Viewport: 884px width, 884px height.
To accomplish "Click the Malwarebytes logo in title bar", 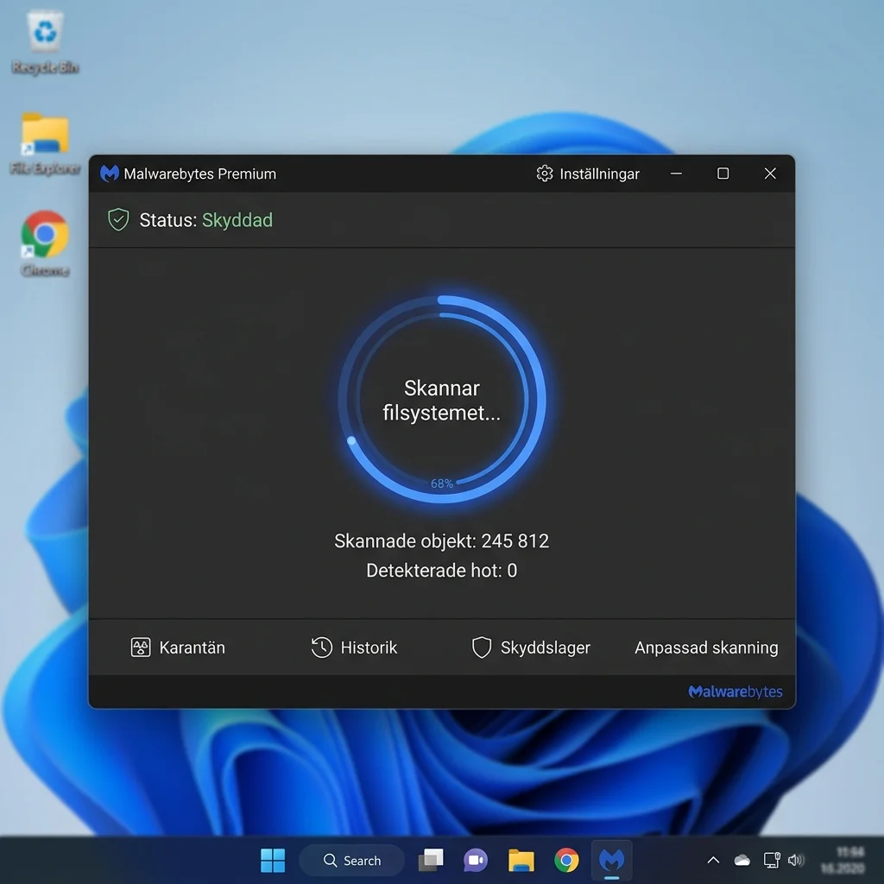I will point(110,174).
